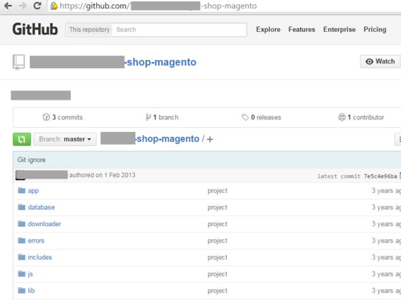Viewport: 401px width, 300px height.
Task: Open the Pricing menu link
Action: coord(374,30)
